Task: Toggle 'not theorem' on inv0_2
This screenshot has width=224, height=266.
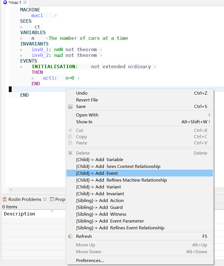Action: (81, 55)
